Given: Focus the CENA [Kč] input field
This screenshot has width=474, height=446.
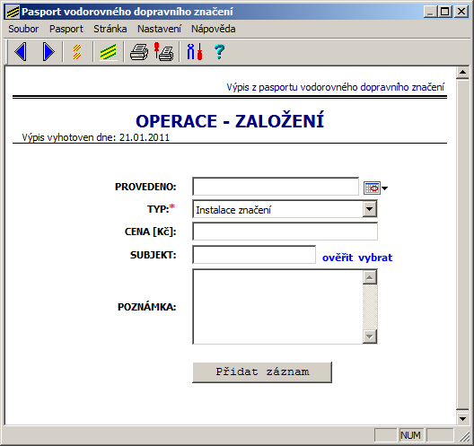Looking at the screenshot, I should point(285,232).
